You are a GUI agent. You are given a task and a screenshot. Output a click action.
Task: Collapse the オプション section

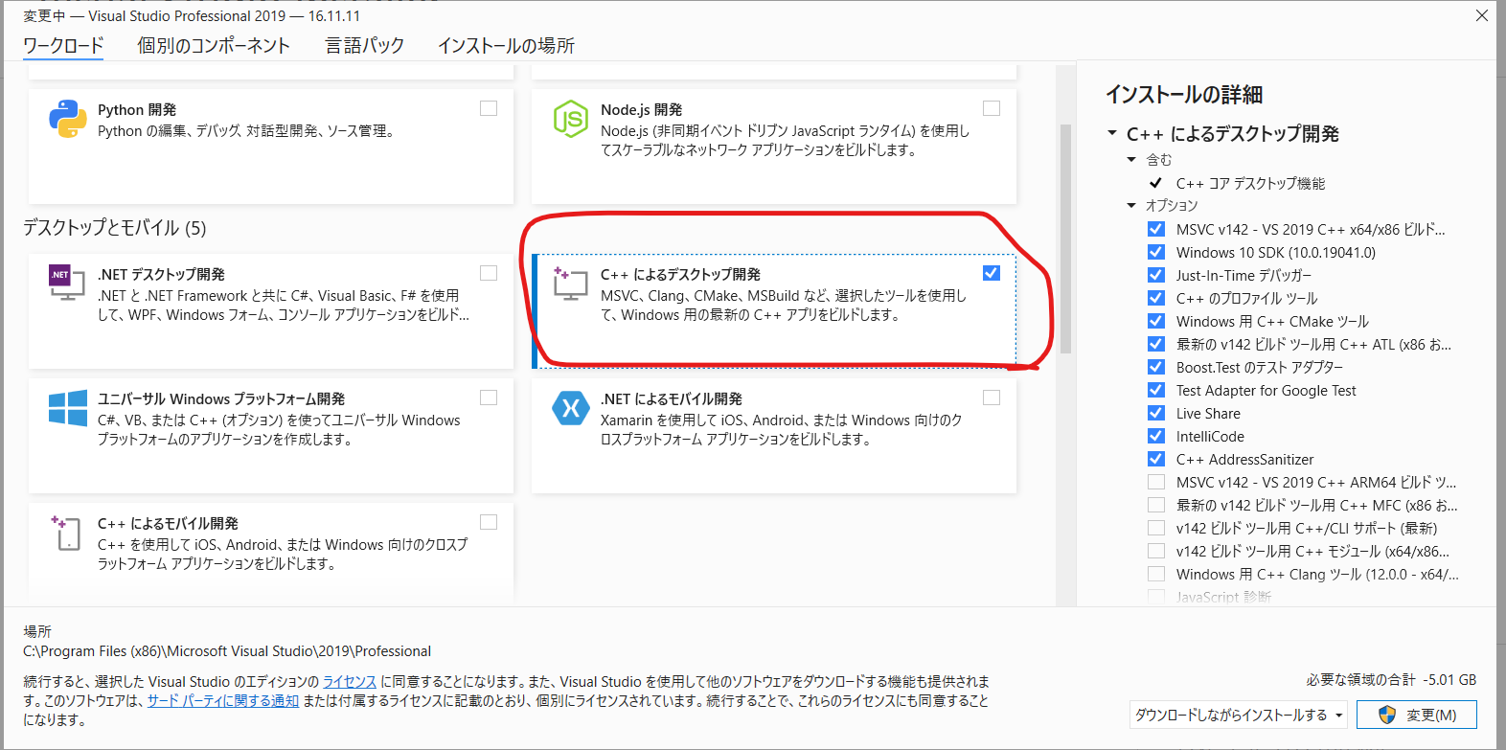[x=1131, y=206]
